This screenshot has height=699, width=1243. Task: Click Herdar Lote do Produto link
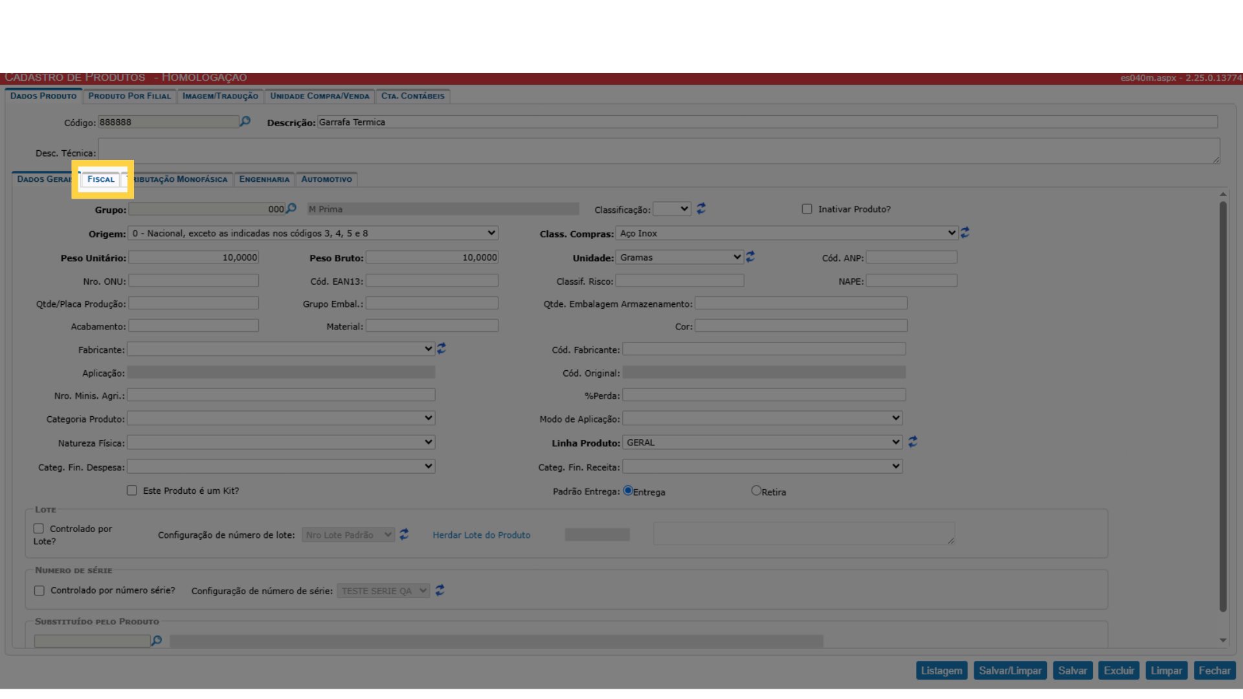481,535
